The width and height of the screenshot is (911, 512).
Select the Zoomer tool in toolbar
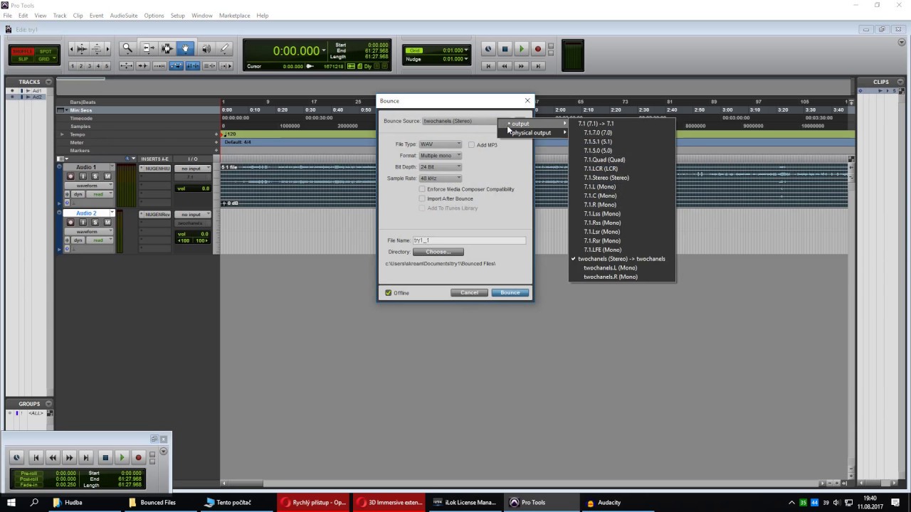click(x=128, y=48)
